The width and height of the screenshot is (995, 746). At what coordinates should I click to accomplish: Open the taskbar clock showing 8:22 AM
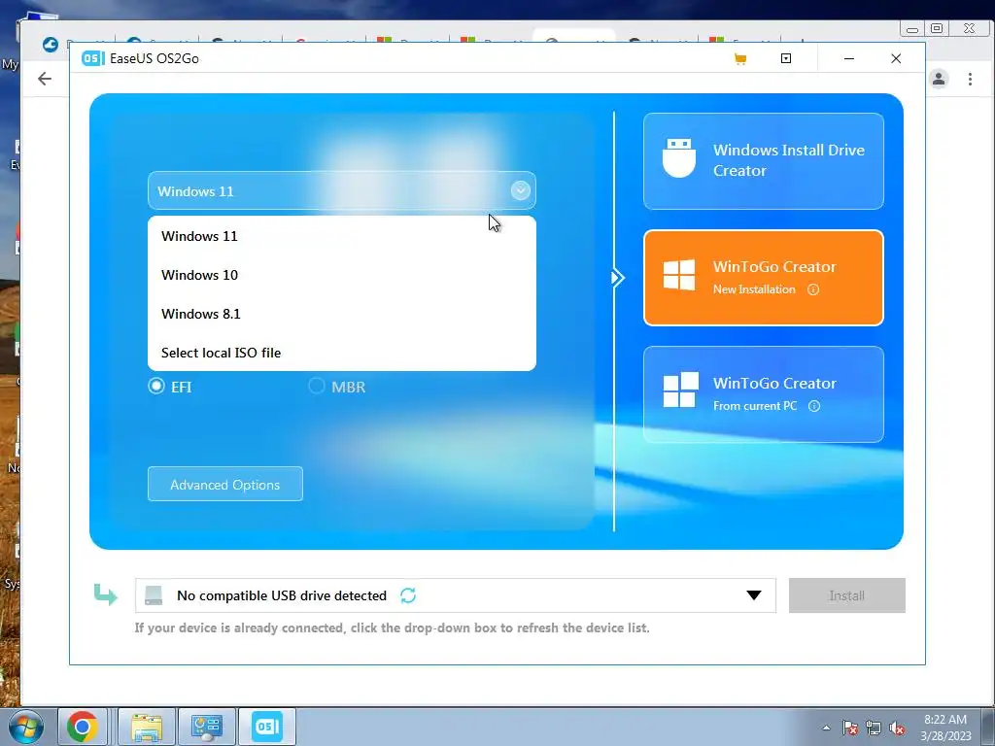tap(945, 728)
